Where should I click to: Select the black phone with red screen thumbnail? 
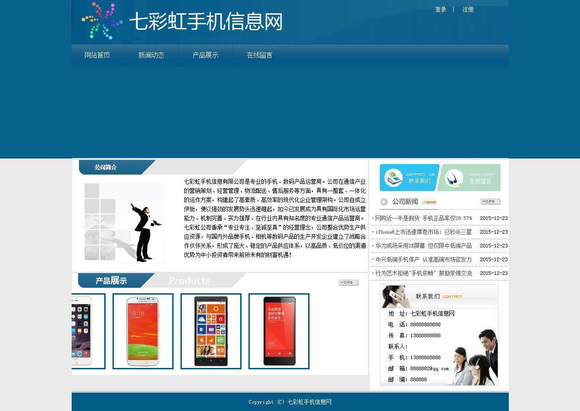click(279, 331)
